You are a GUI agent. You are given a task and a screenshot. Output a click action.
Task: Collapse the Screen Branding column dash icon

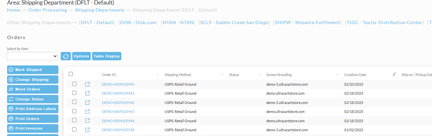coord(337,74)
